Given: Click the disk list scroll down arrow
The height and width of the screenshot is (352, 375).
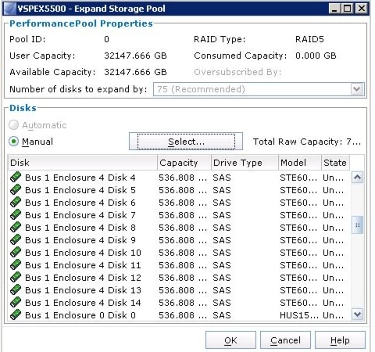Looking at the screenshot, I should (357, 314).
